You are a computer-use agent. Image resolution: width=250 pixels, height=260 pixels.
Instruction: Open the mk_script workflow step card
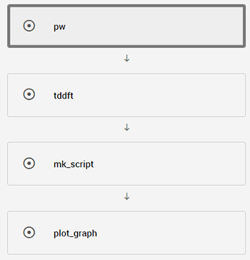click(126, 163)
